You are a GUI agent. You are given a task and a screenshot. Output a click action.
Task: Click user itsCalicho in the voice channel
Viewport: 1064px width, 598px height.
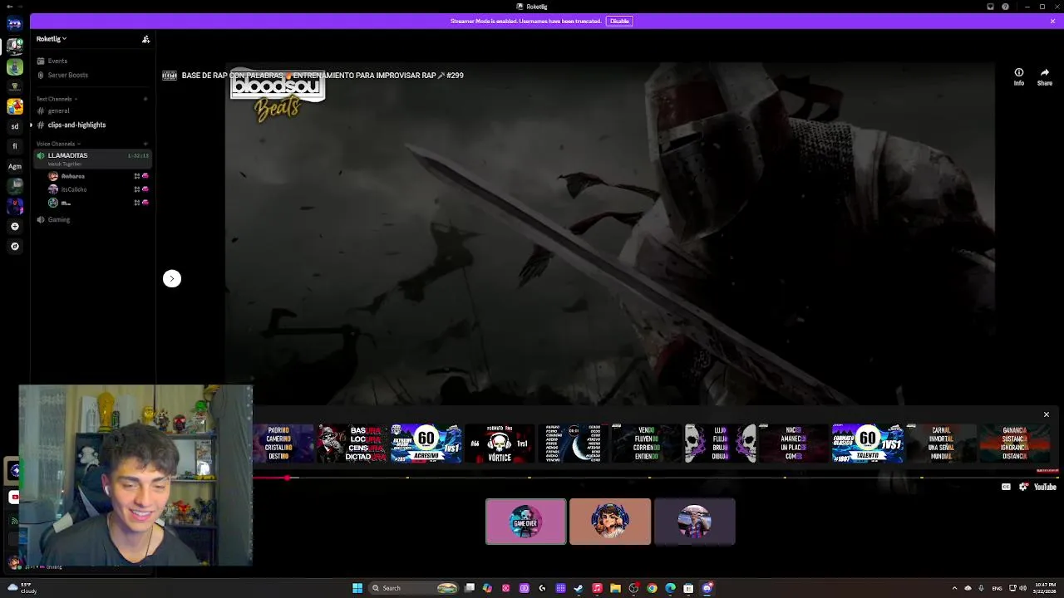point(73,189)
